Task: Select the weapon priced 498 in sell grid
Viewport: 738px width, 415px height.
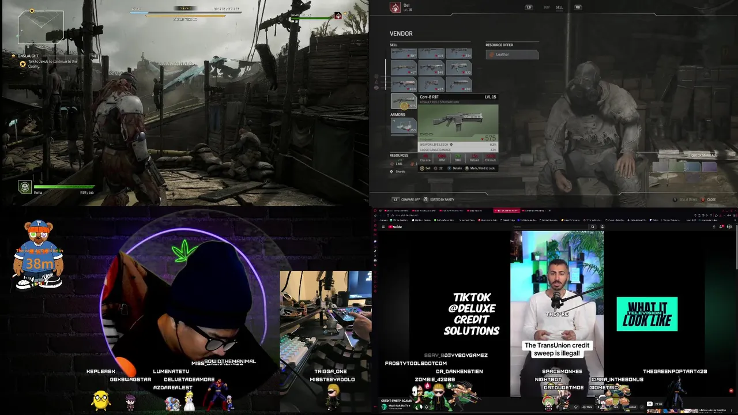Action: pos(458,85)
